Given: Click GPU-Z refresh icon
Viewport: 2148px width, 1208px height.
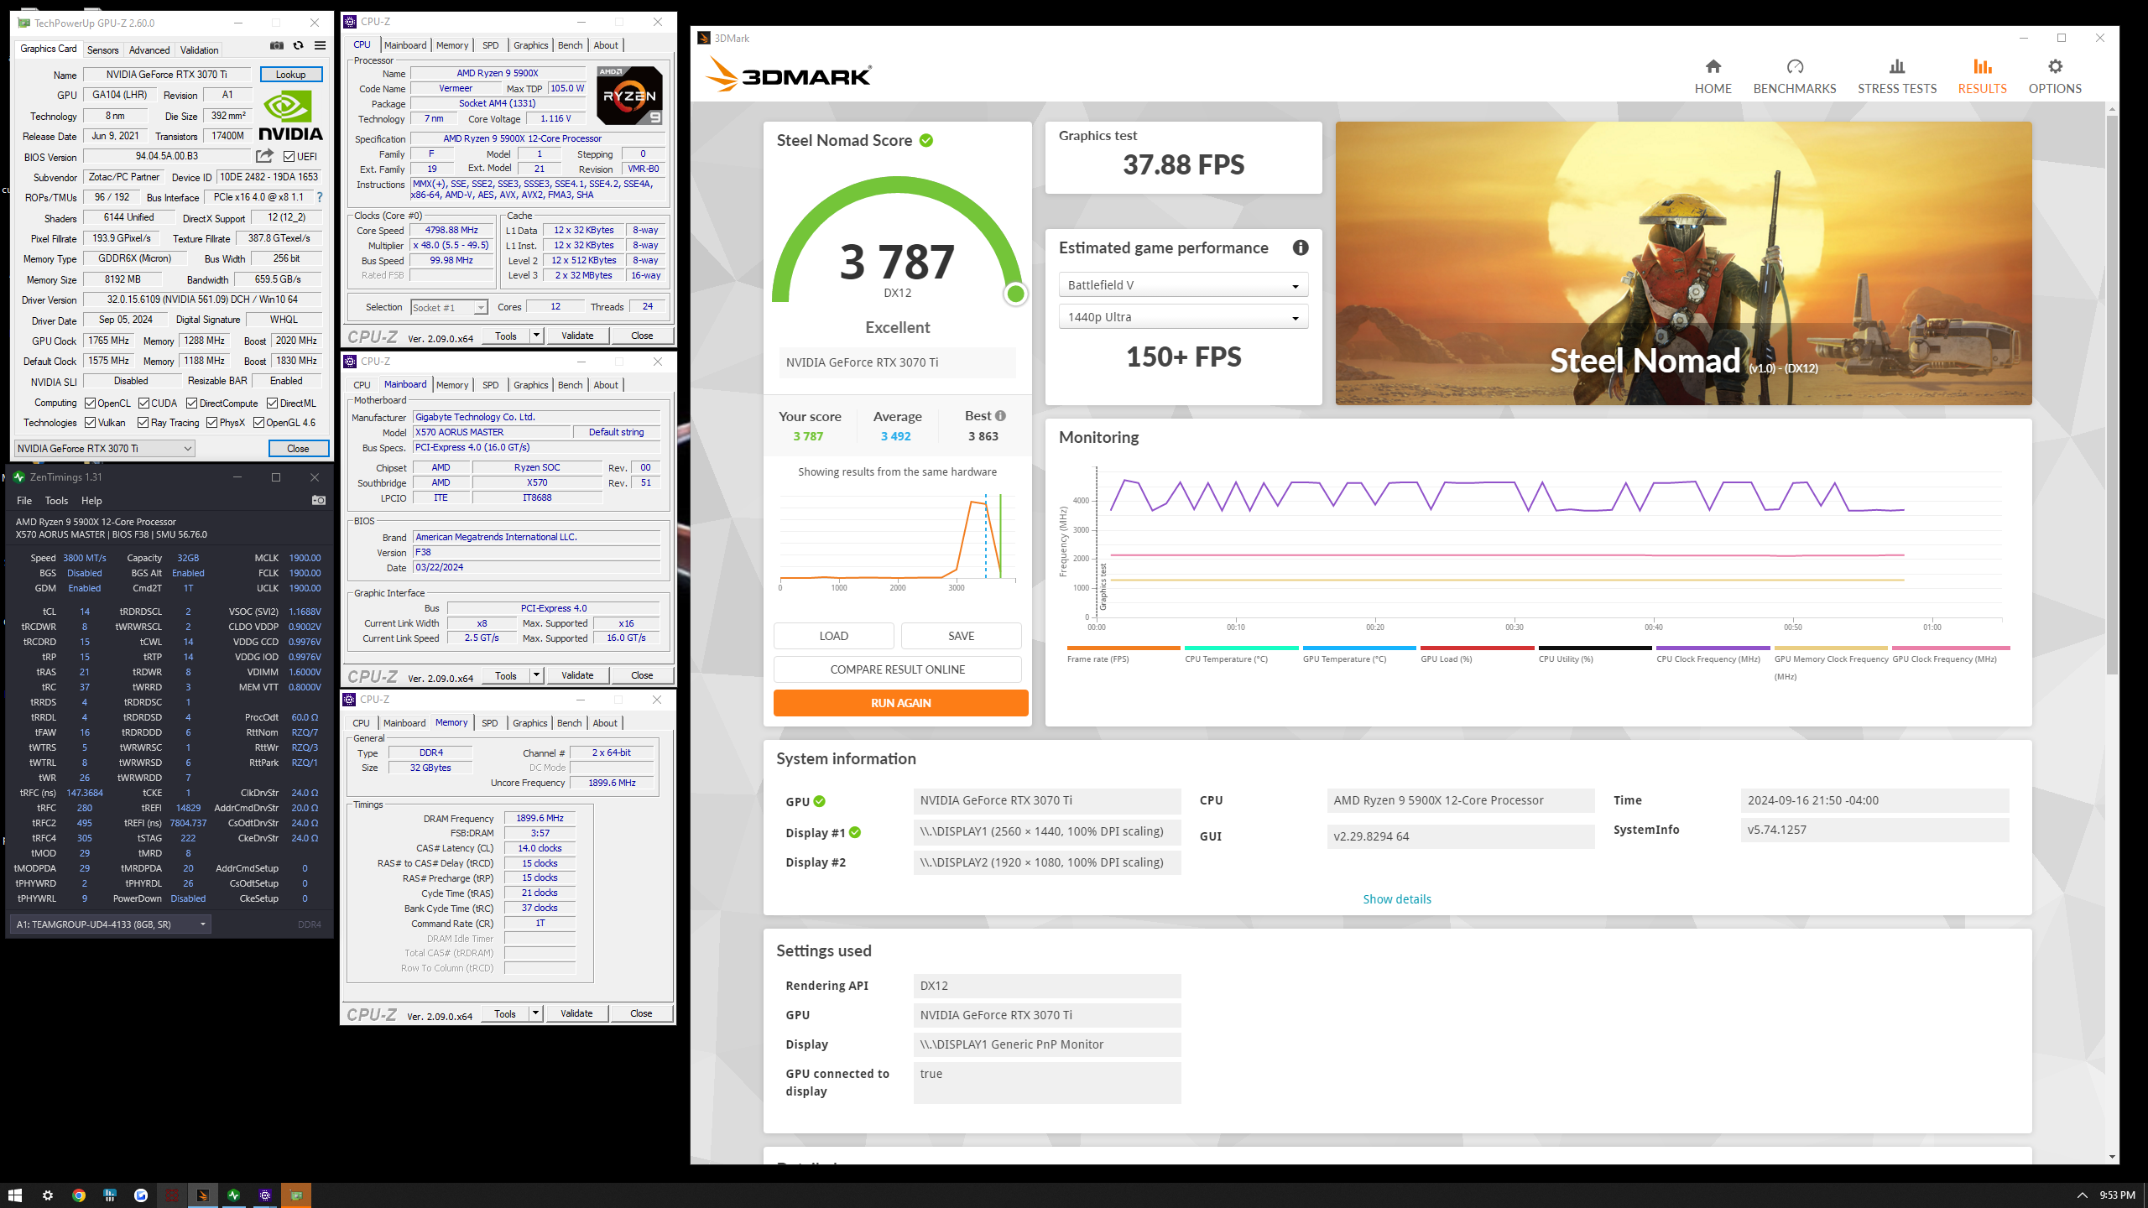Looking at the screenshot, I should click(298, 45).
